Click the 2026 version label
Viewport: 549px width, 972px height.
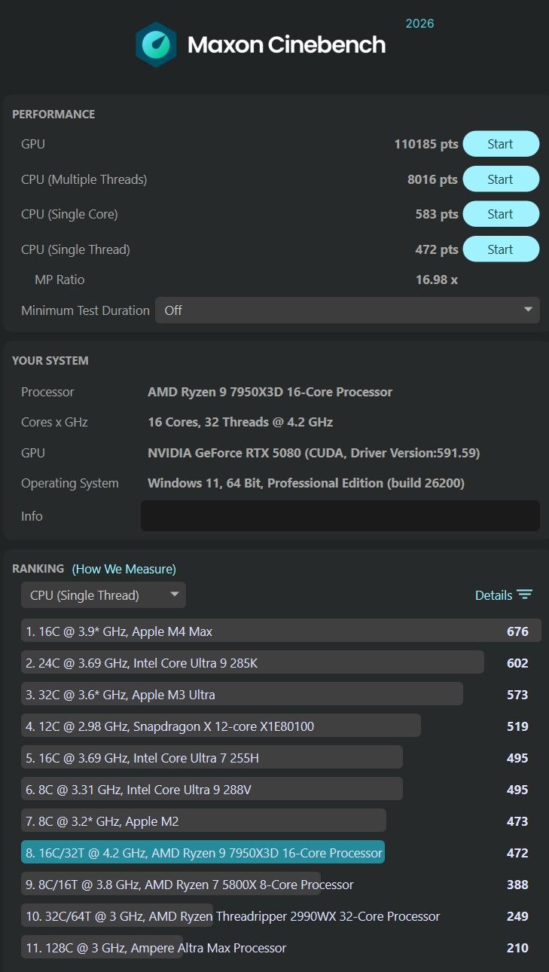(x=418, y=23)
